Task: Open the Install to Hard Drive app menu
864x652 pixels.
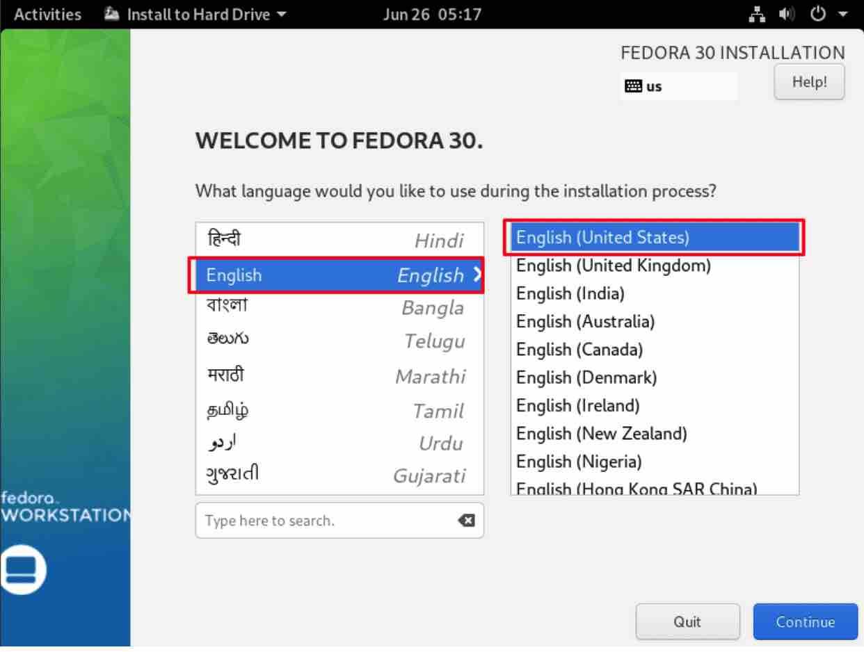Action: point(195,15)
